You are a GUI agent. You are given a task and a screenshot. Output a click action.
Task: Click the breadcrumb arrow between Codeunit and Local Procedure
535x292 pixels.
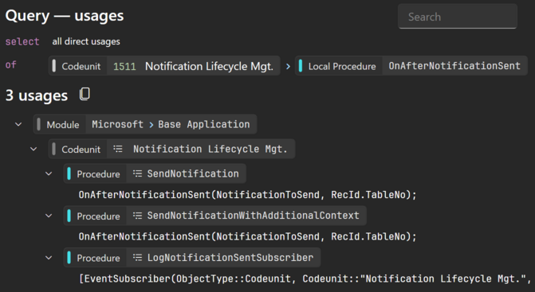tap(288, 66)
